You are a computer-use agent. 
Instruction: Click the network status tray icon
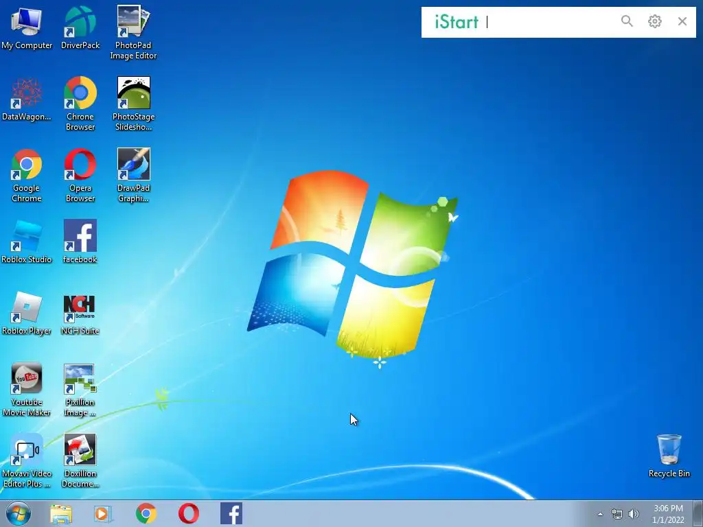click(x=617, y=515)
